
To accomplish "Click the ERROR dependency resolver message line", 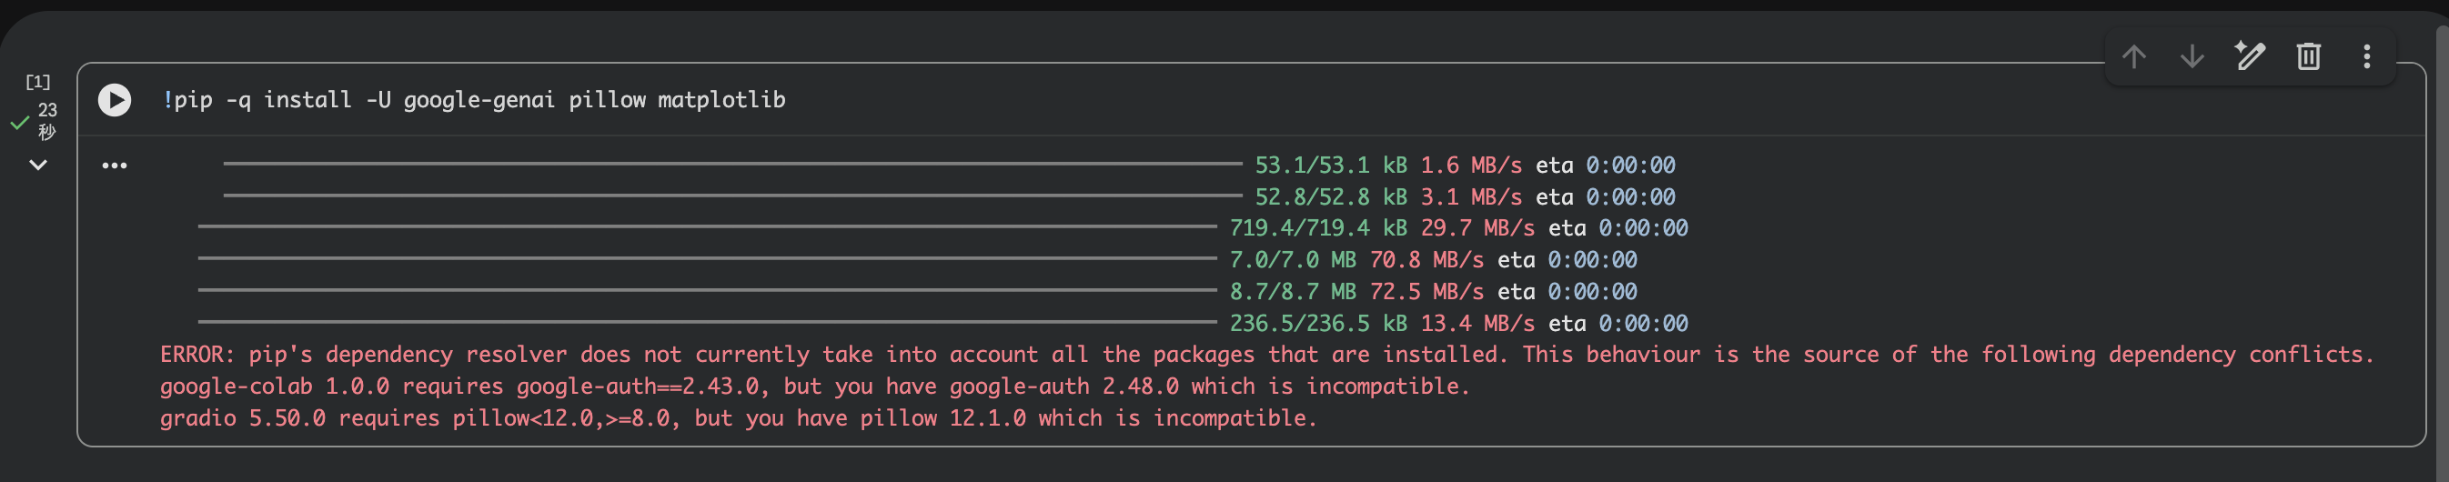I will pyautogui.click(x=1266, y=355).
